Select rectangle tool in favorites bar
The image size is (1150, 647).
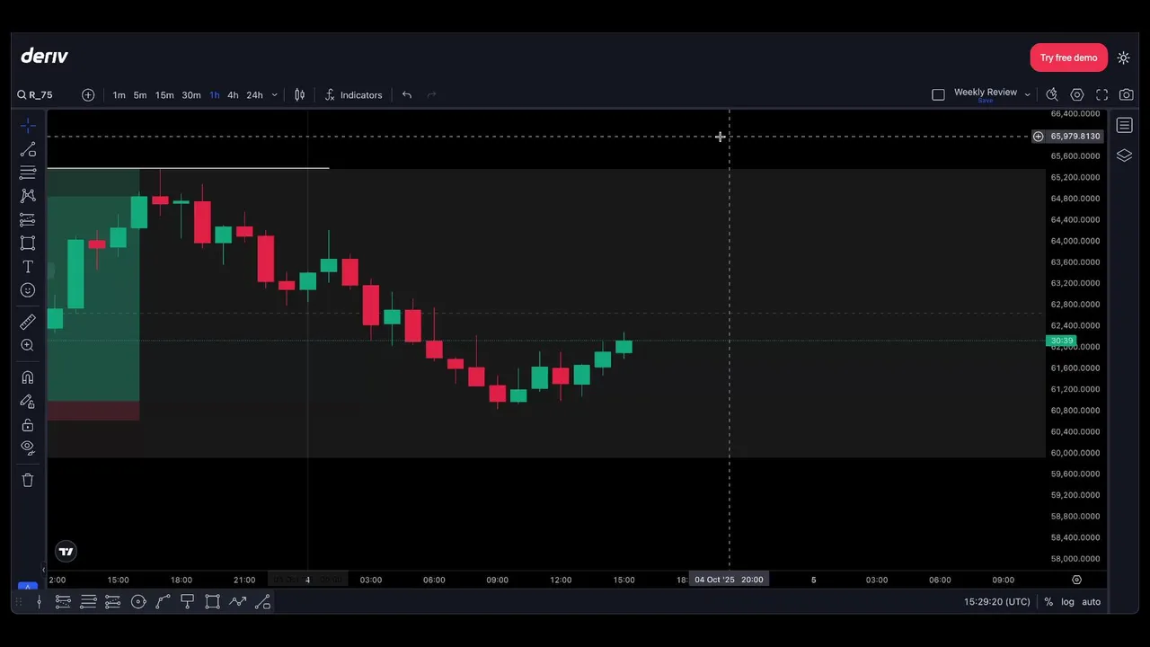[212, 602]
